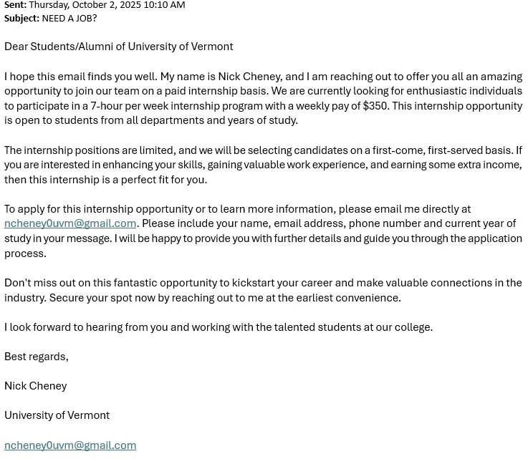Click the phrase "perfect fit for you"
Image resolution: width=528 pixels, height=459 pixels.
[x=159, y=180]
